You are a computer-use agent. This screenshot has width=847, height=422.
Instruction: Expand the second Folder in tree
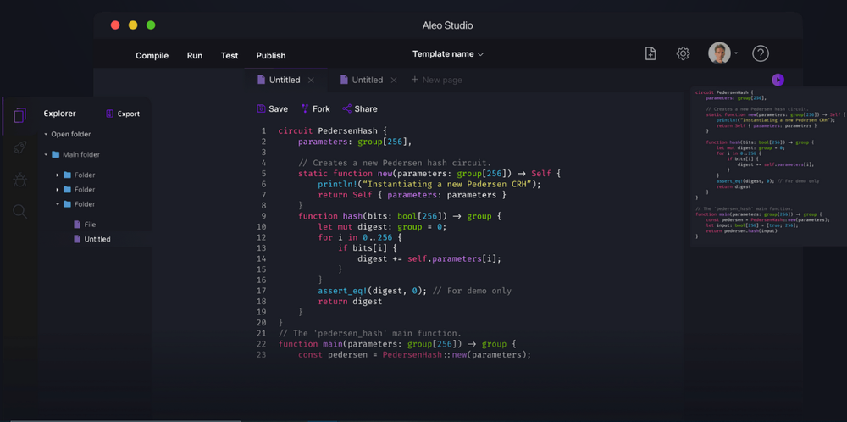(58, 190)
